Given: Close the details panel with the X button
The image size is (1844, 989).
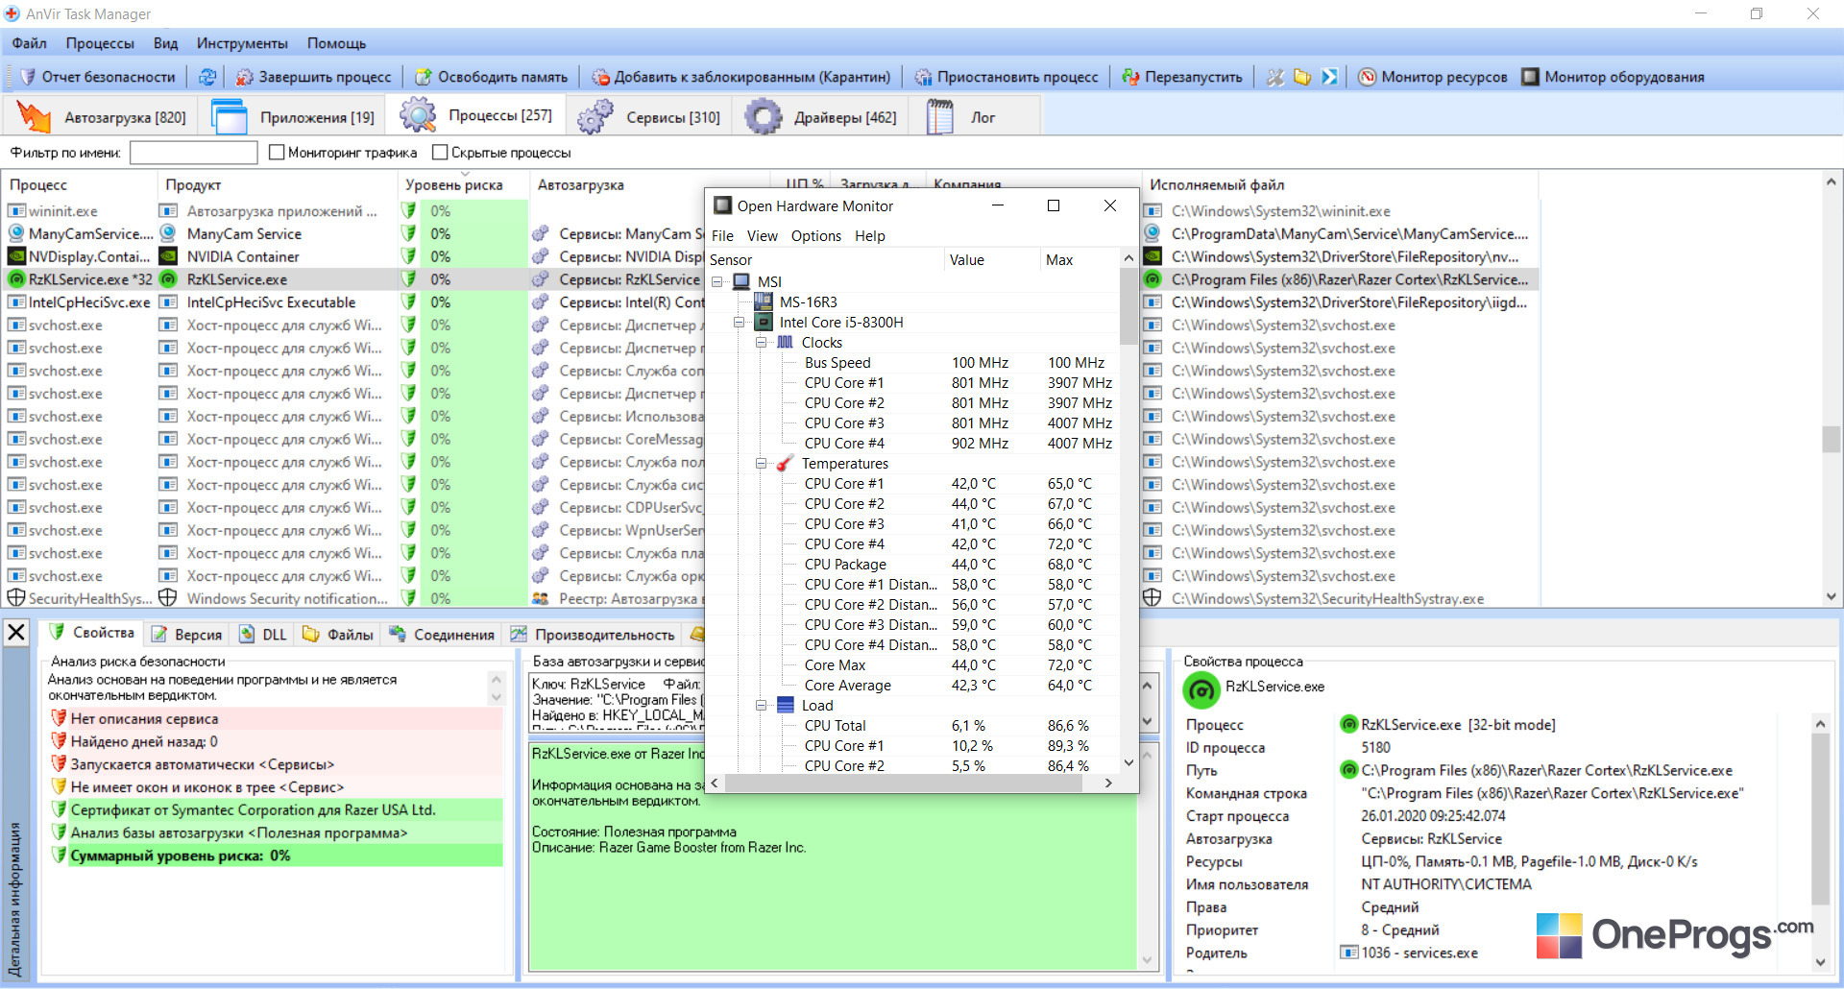Looking at the screenshot, I should click(16, 633).
